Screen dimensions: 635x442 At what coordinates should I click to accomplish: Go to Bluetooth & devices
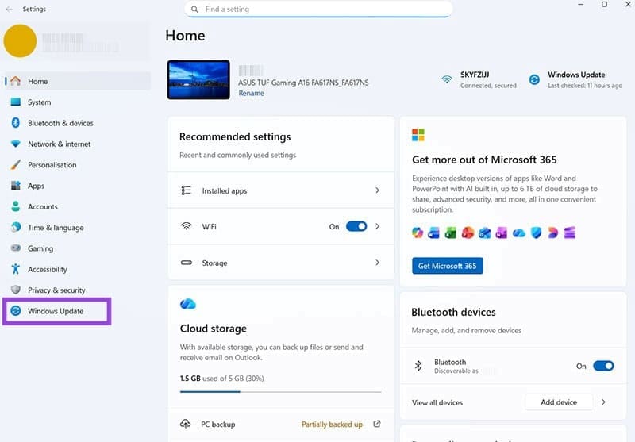tap(78, 123)
